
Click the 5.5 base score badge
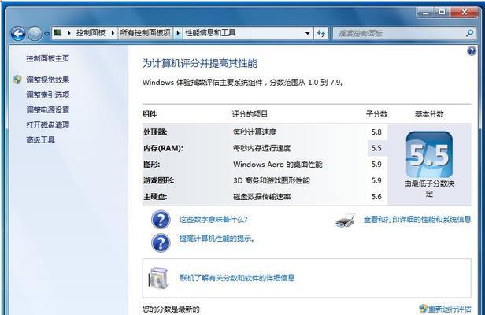429,154
